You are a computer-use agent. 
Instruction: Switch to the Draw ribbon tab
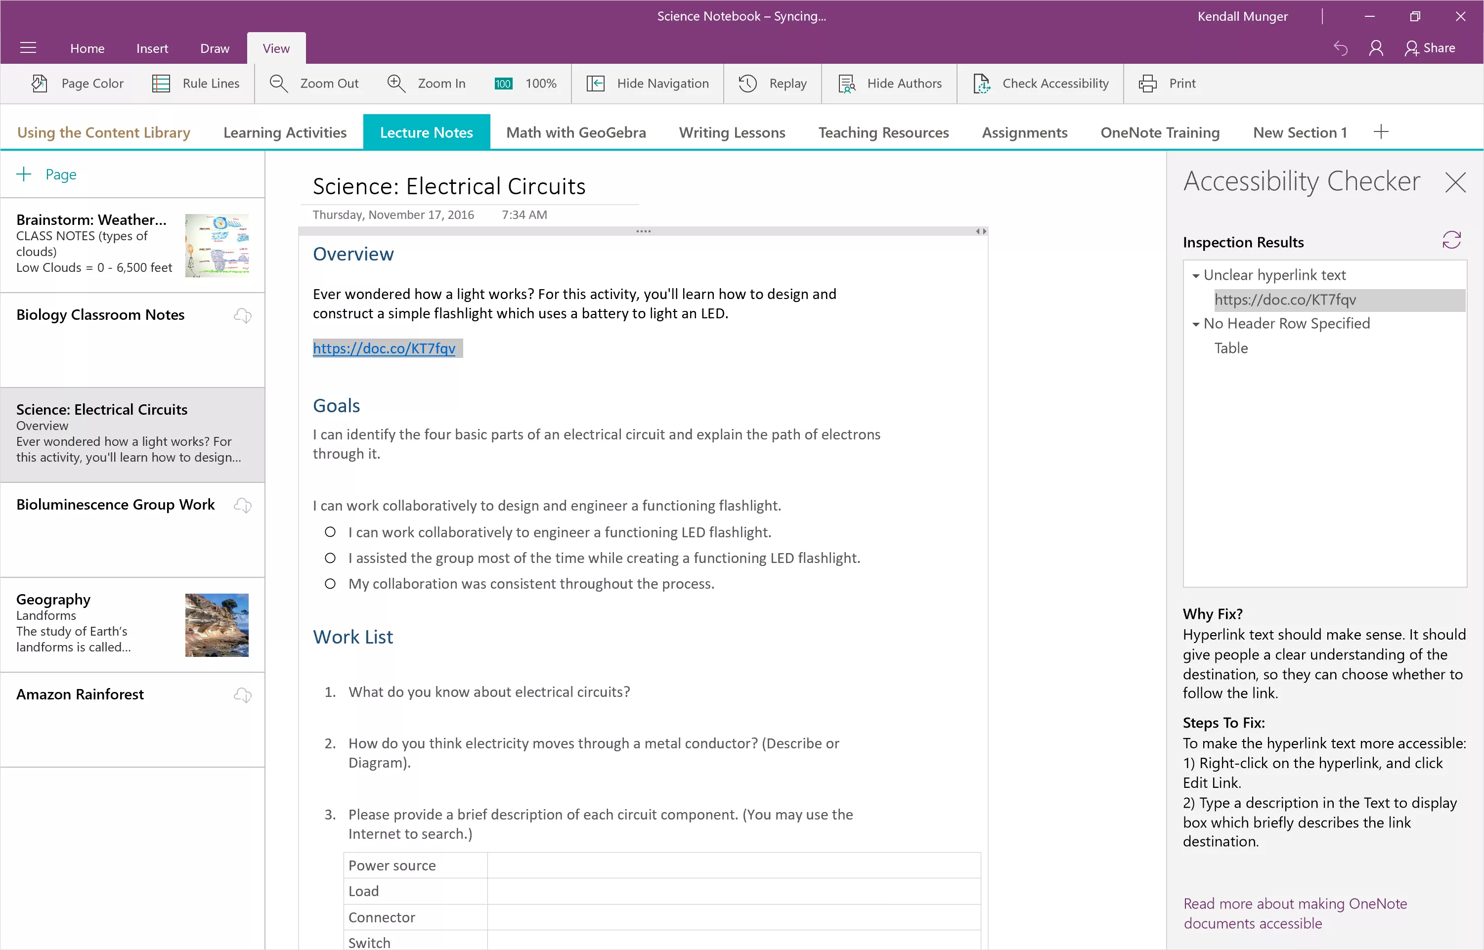(x=215, y=48)
